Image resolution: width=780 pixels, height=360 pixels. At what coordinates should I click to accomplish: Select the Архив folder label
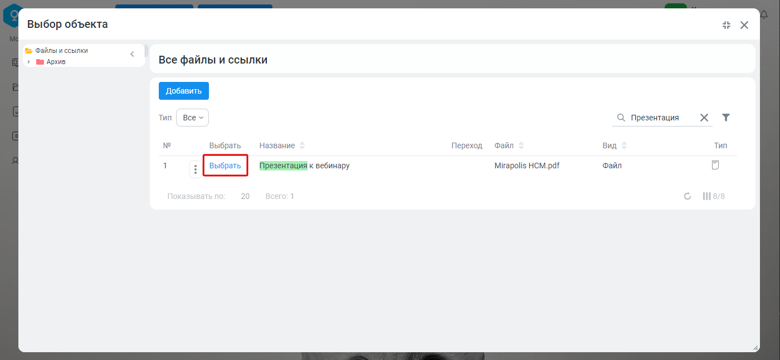pos(56,62)
